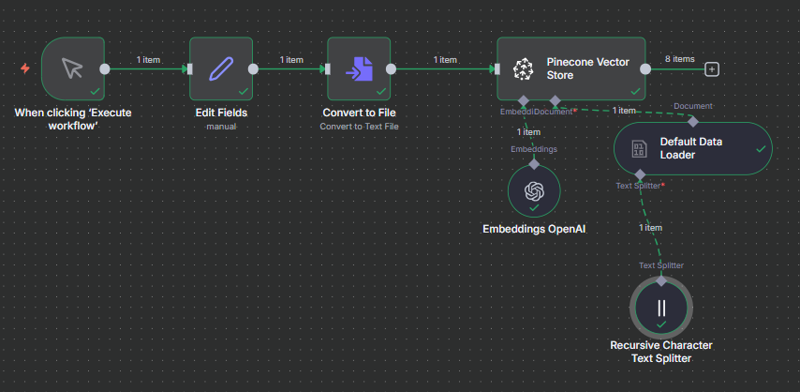The image size is (800, 392).
Task: Add a node after Pinecone Vector Store output
Action: pos(712,68)
